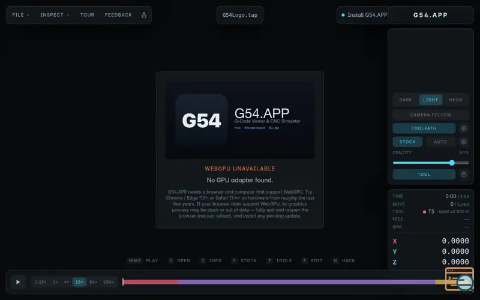This screenshot has height=300, width=480.
Task: Start the TOUR
Action: click(x=87, y=15)
